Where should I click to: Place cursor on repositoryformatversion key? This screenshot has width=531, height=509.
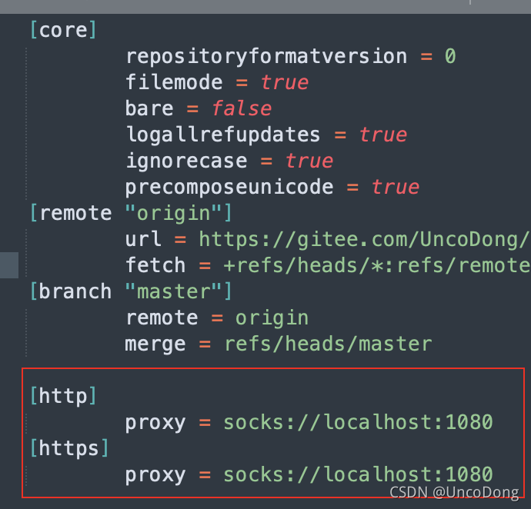[266, 56]
